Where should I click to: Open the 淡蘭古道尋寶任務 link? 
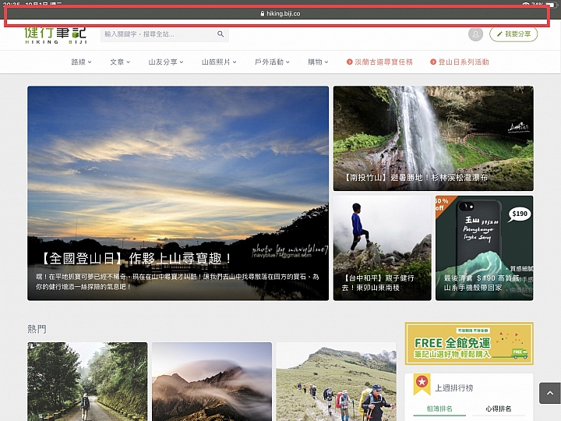click(379, 62)
